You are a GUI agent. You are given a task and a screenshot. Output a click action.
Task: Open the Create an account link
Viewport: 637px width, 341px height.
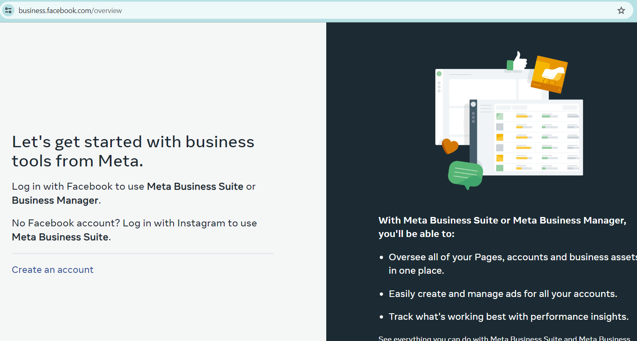click(x=52, y=270)
